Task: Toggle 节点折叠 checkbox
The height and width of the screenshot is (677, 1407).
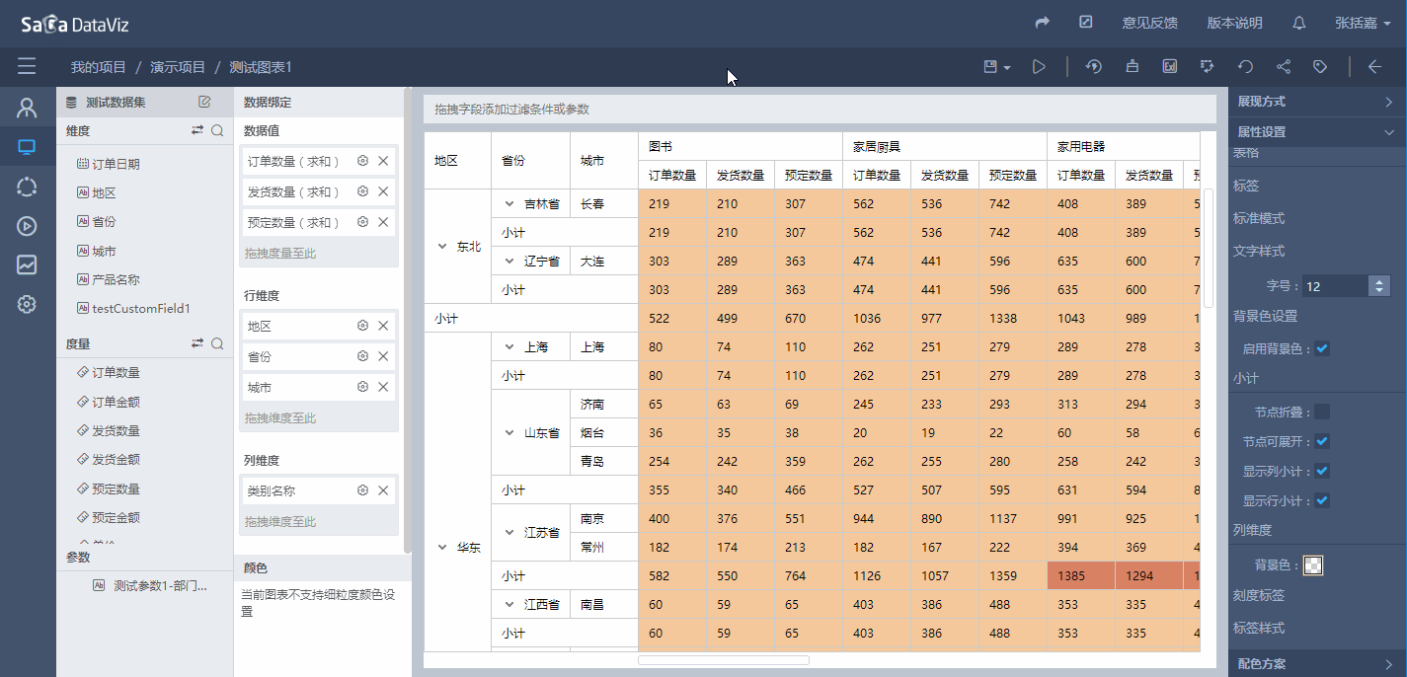Action: click(x=1322, y=412)
